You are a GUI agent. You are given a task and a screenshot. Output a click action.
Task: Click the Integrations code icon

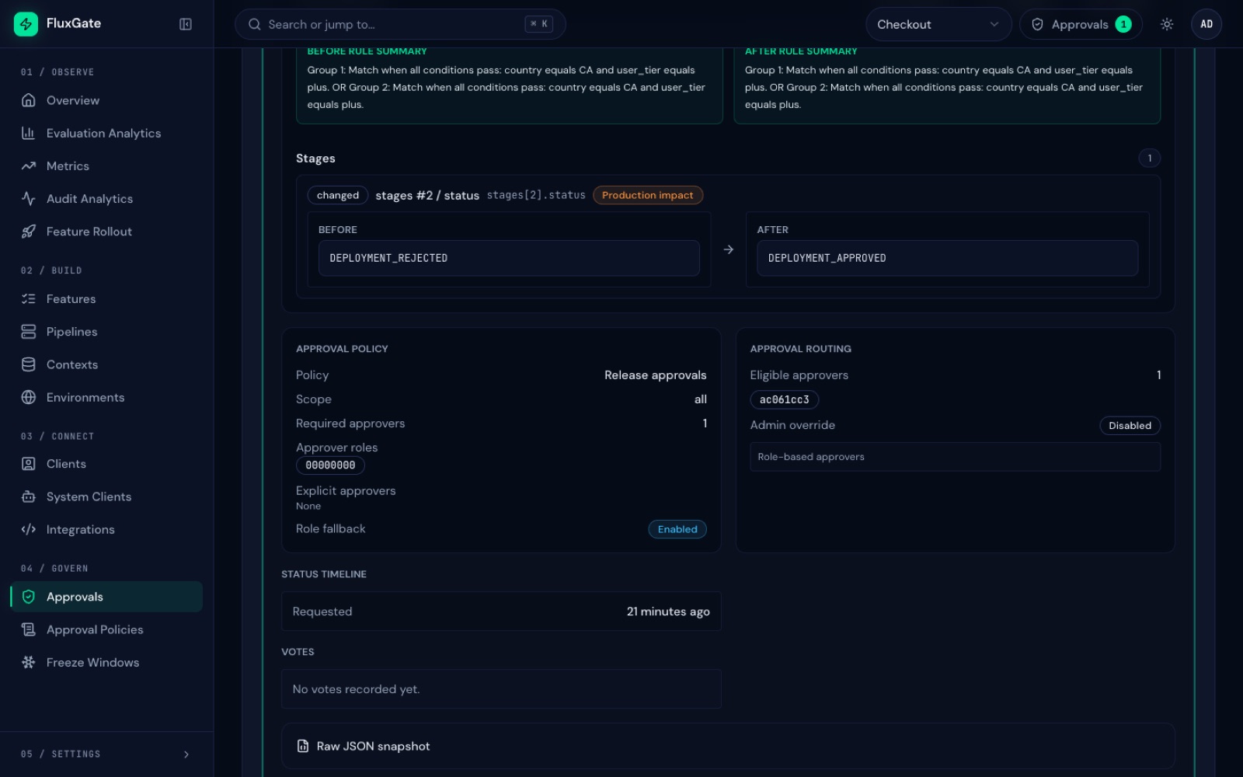coord(29,529)
